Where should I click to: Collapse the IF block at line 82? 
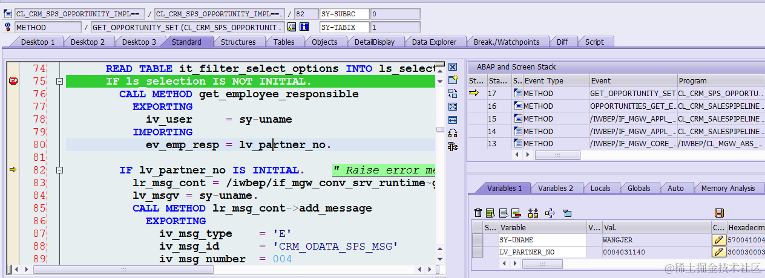pos(59,170)
